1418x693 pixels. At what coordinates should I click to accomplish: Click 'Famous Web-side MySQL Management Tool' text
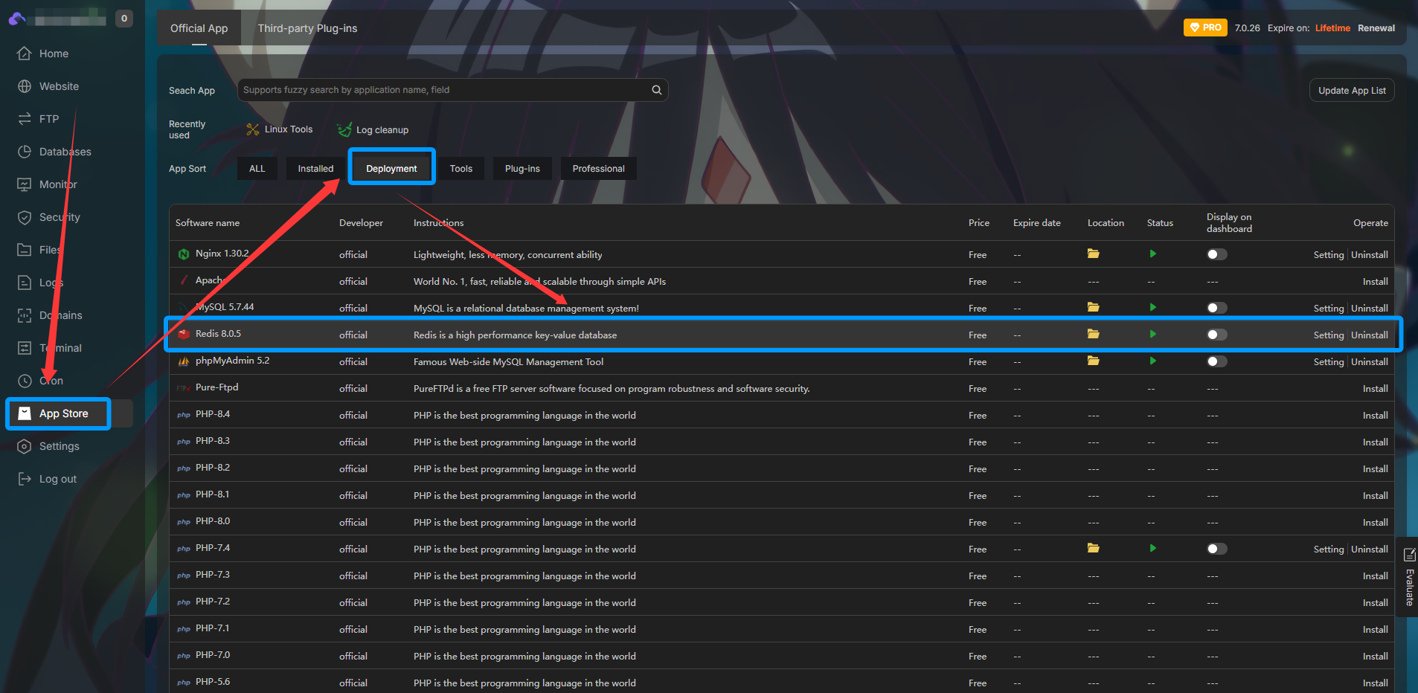point(508,362)
